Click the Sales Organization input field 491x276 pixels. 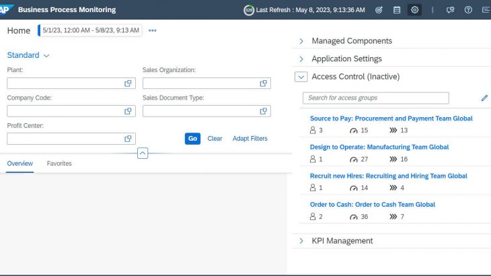[206, 83]
